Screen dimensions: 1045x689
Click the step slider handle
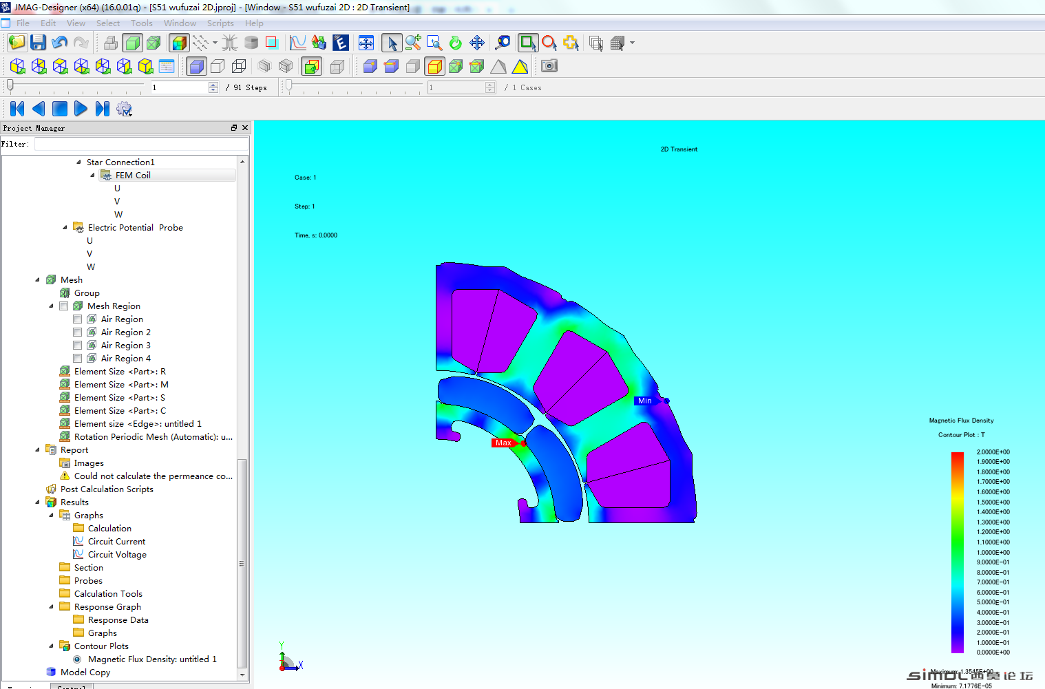click(10, 86)
